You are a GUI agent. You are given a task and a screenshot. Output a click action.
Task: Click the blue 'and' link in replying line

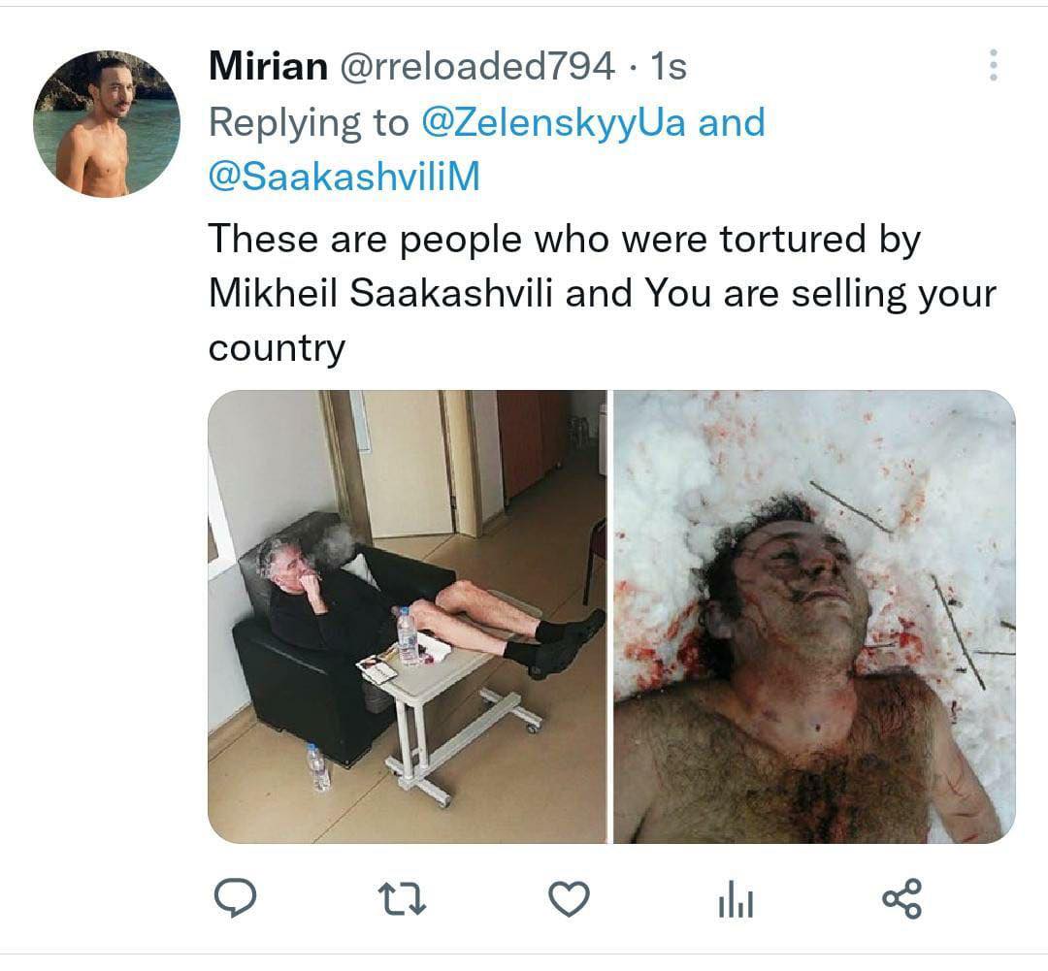click(733, 123)
